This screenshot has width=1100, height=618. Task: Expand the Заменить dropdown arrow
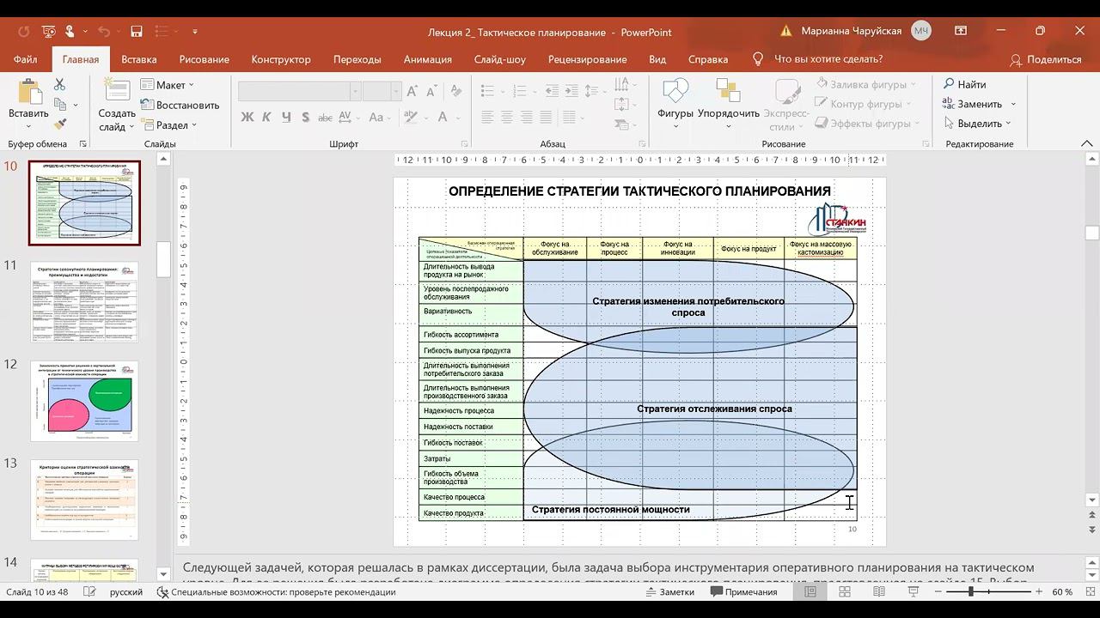1013,104
